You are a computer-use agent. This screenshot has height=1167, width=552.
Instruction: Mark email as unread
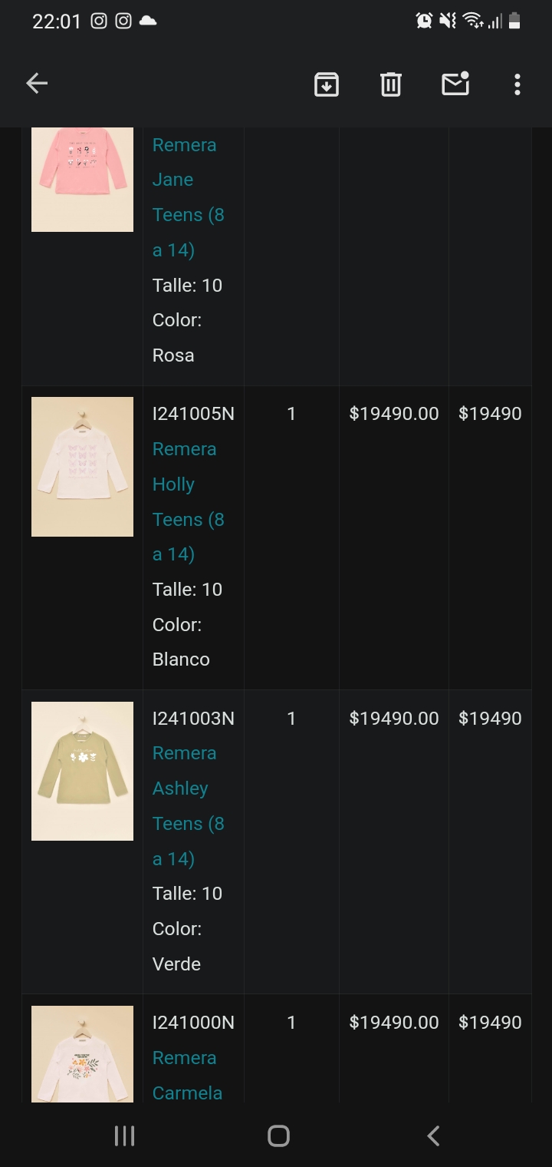pos(455,84)
